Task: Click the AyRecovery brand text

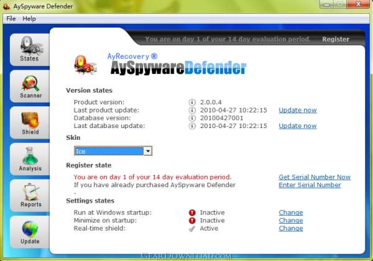Action: coord(132,57)
